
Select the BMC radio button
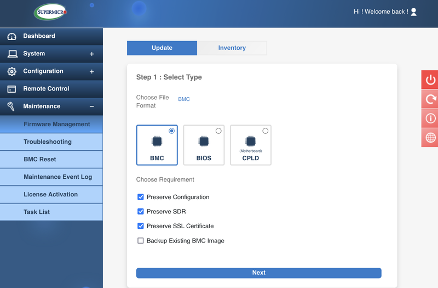(171, 131)
